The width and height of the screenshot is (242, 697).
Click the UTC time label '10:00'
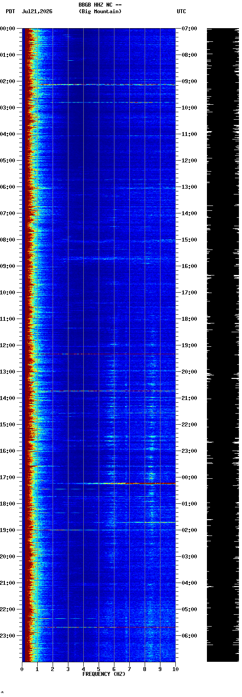point(189,108)
